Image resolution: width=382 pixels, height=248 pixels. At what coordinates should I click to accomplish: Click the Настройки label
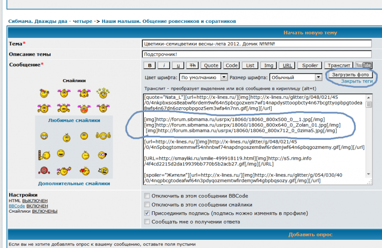[x=23, y=195]
